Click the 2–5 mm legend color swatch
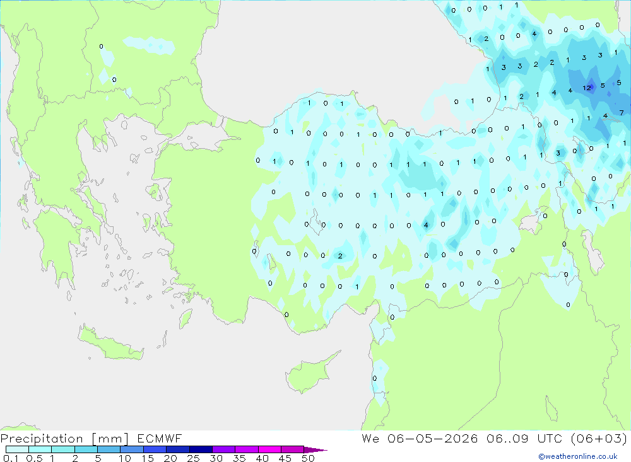 [x=86, y=449]
